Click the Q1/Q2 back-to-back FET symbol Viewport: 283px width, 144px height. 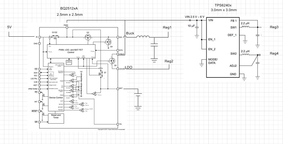coord(55,37)
